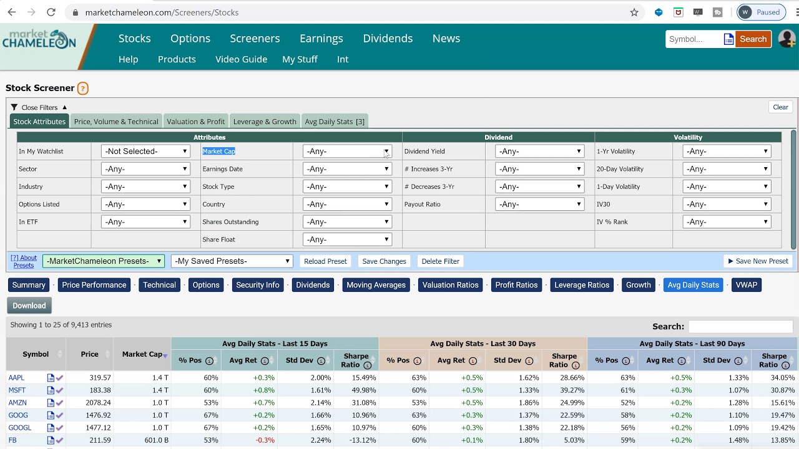Sort the table by the Price column arrows
Viewport: 799px width, 449px height.
108,354
